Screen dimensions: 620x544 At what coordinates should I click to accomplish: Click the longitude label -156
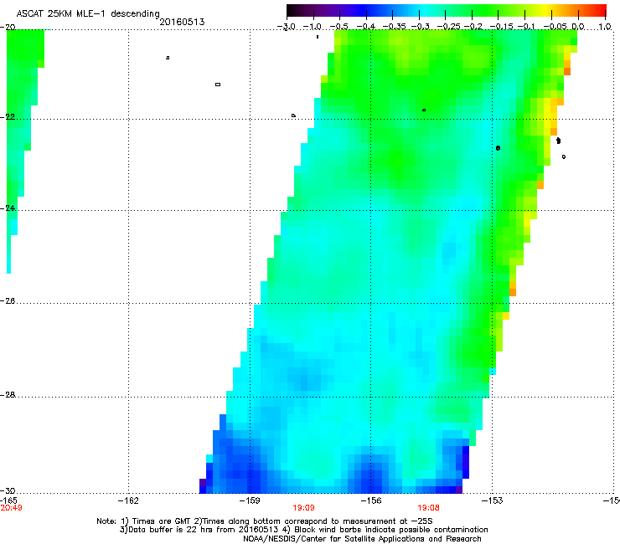pyautogui.click(x=371, y=501)
